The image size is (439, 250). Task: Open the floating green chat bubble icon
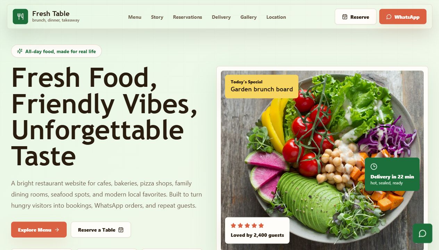[422, 233]
